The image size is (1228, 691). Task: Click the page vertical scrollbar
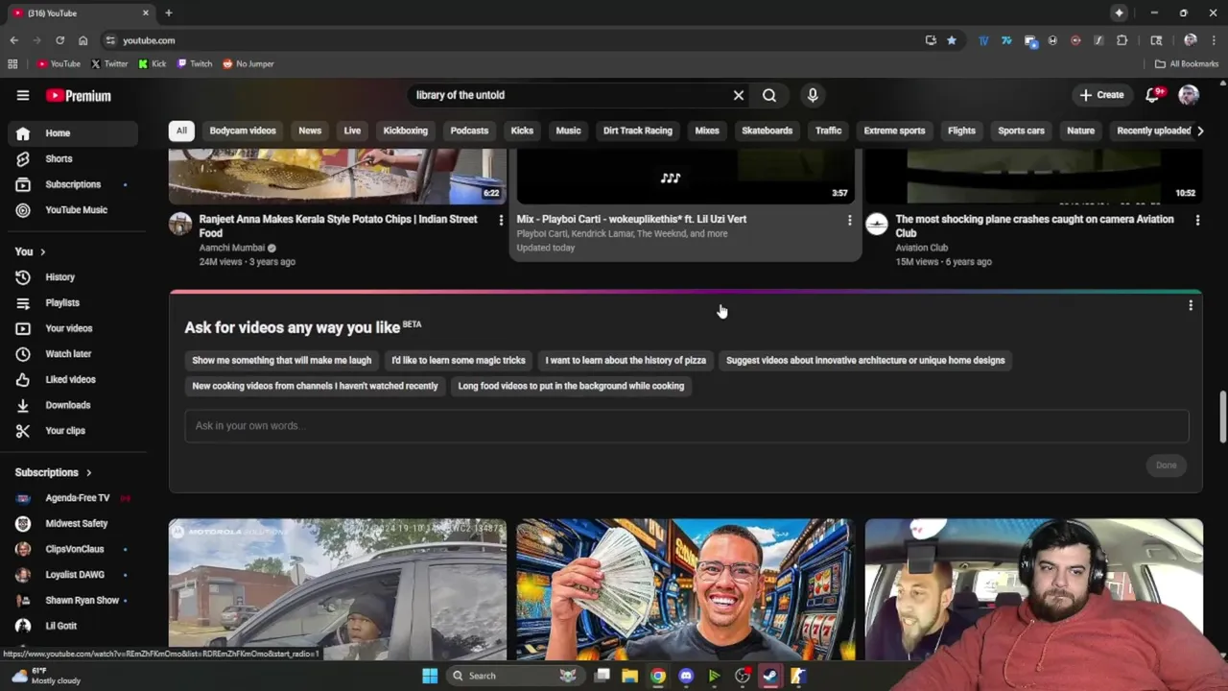[1222, 417]
